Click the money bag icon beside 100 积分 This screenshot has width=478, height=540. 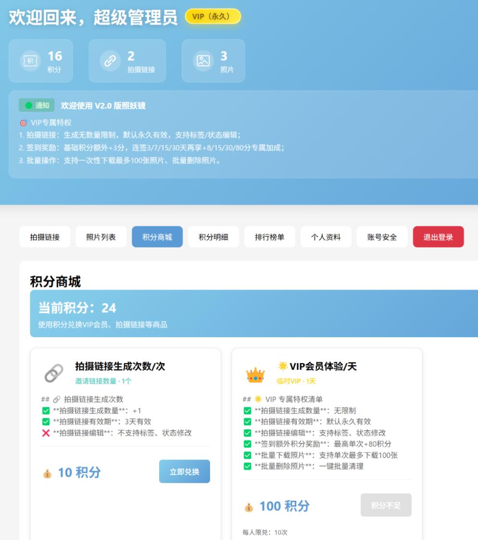249,507
